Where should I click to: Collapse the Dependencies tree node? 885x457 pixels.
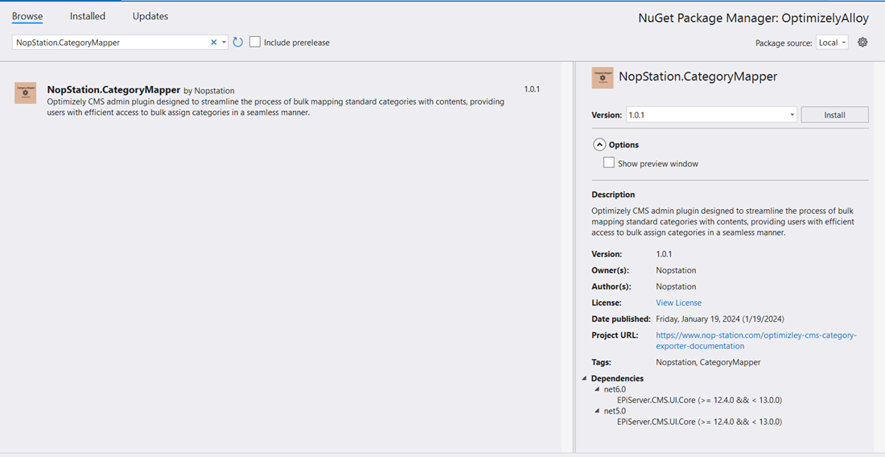(x=585, y=378)
